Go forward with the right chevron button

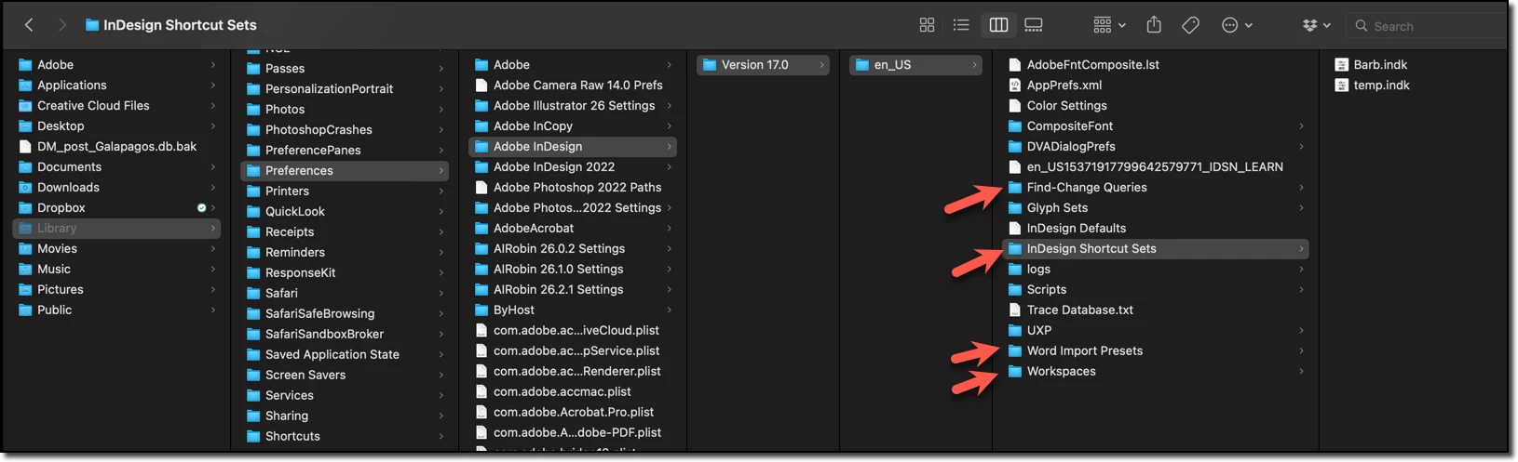(62, 25)
